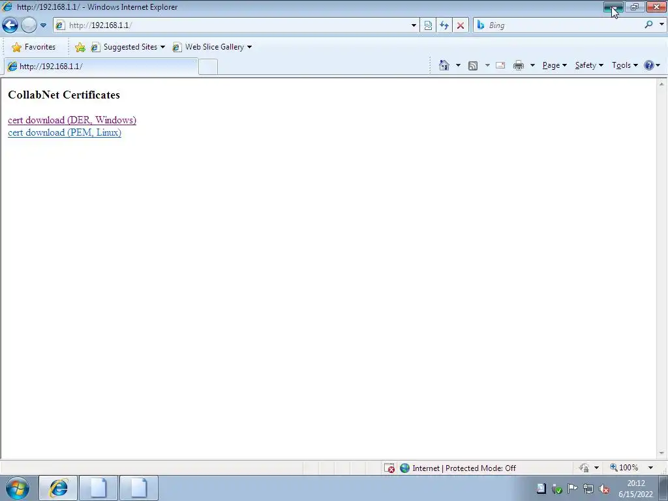Open the search provider dropdown arrow
This screenshot has width=668, height=501.
point(661,25)
